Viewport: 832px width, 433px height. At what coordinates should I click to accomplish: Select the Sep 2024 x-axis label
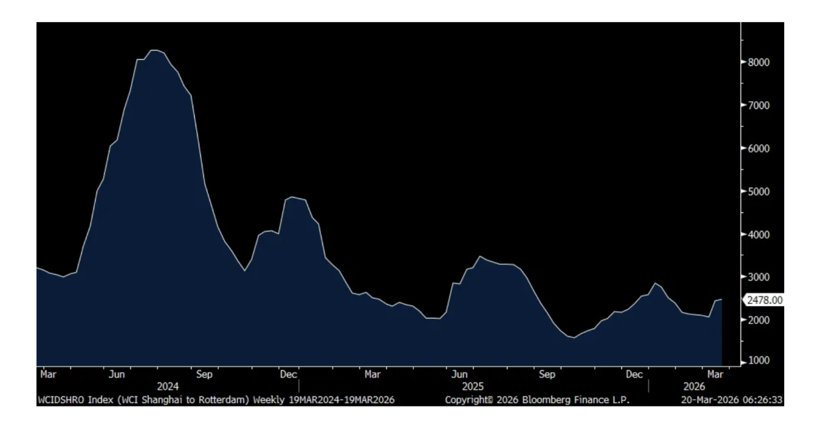[x=204, y=375]
